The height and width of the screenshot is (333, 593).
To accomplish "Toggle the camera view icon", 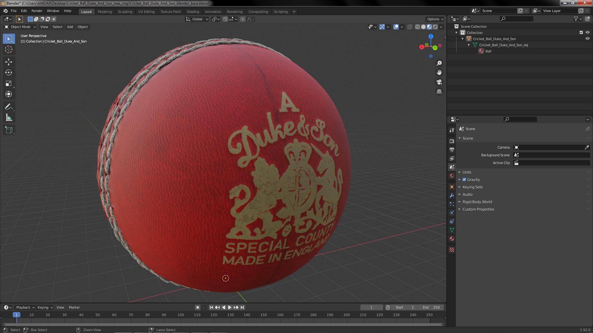I will click(x=439, y=82).
